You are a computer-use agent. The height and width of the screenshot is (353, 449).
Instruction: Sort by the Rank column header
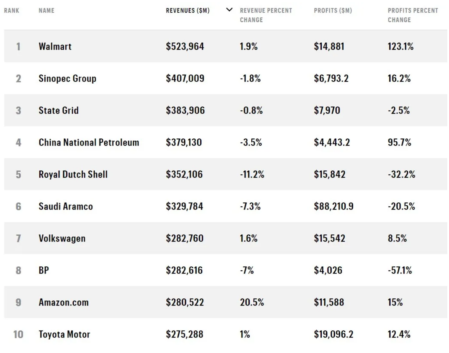[12, 11]
